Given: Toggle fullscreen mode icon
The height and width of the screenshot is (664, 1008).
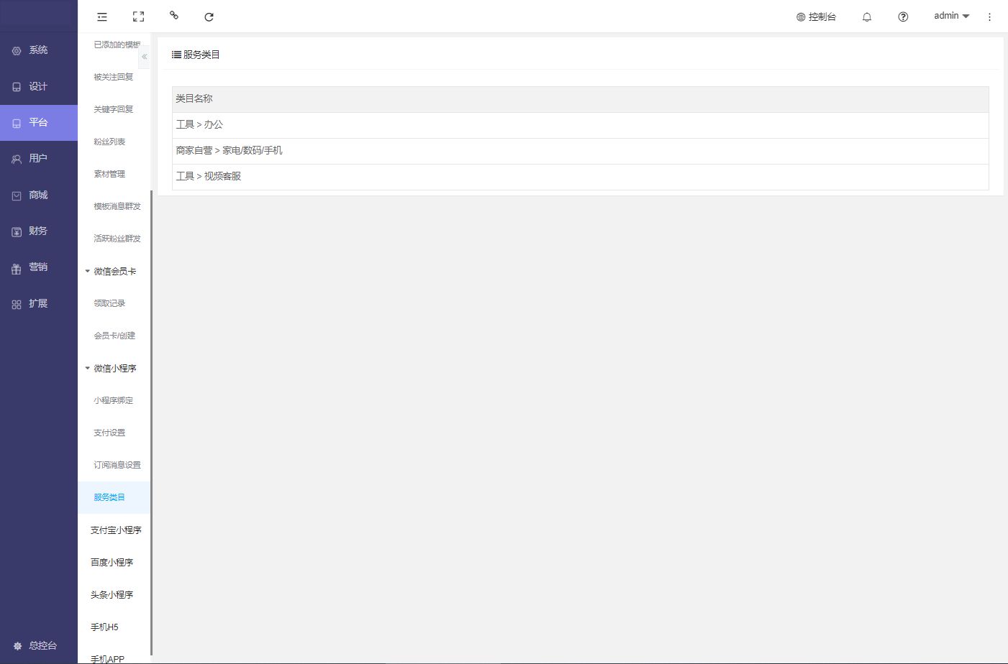Looking at the screenshot, I should pyautogui.click(x=138, y=17).
